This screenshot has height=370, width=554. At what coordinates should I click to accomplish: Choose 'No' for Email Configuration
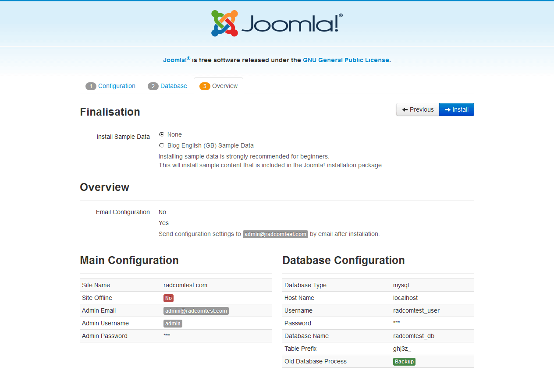[162, 212]
